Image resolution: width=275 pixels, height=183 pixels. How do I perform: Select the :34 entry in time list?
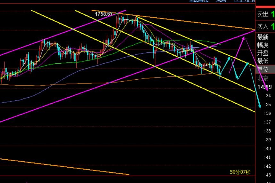tap(266, 95)
